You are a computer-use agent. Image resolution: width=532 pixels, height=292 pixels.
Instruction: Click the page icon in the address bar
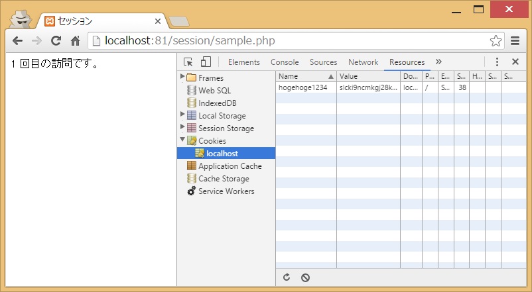[x=96, y=41]
